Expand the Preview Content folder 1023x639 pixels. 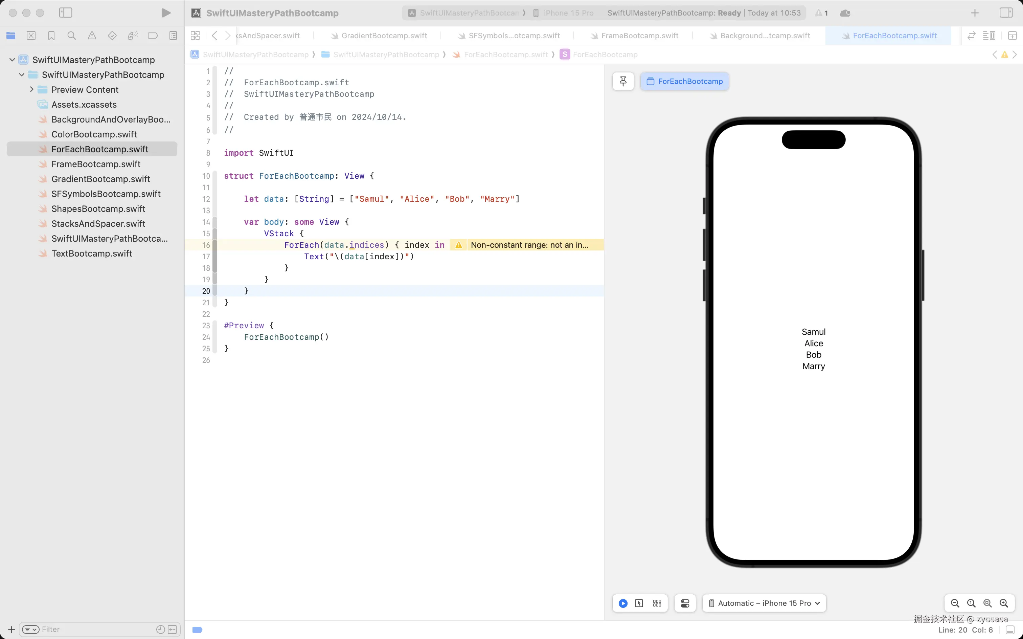pyautogui.click(x=32, y=90)
